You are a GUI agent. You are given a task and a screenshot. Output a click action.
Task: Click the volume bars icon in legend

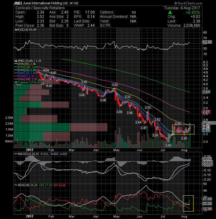[x=16, y=82]
